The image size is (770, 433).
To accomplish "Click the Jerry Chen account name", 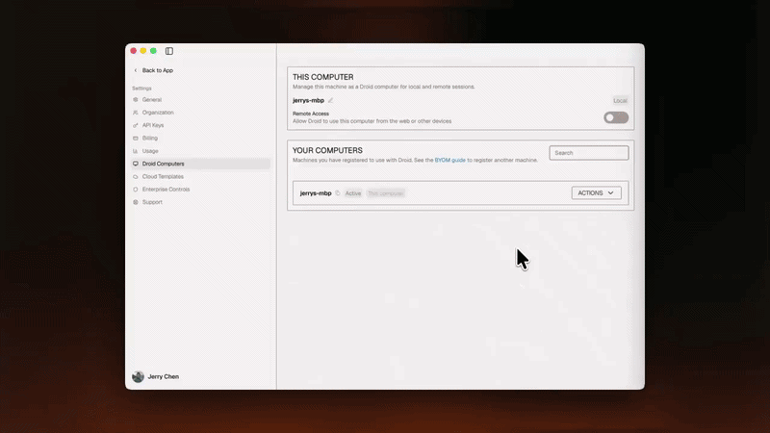I will pyautogui.click(x=164, y=376).
